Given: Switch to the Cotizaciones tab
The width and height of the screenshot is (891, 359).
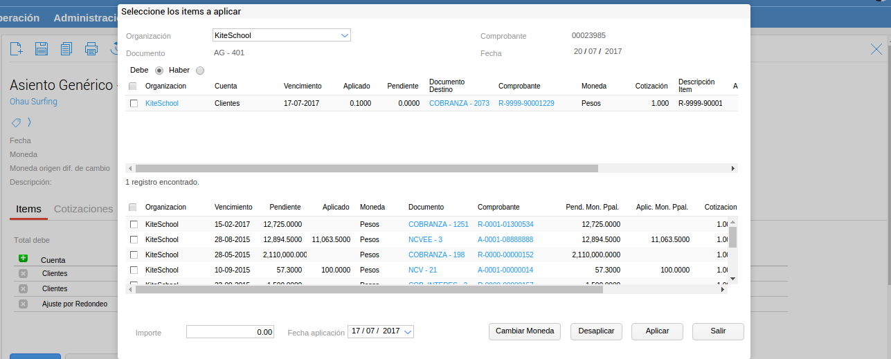Looking at the screenshot, I should click(83, 209).
